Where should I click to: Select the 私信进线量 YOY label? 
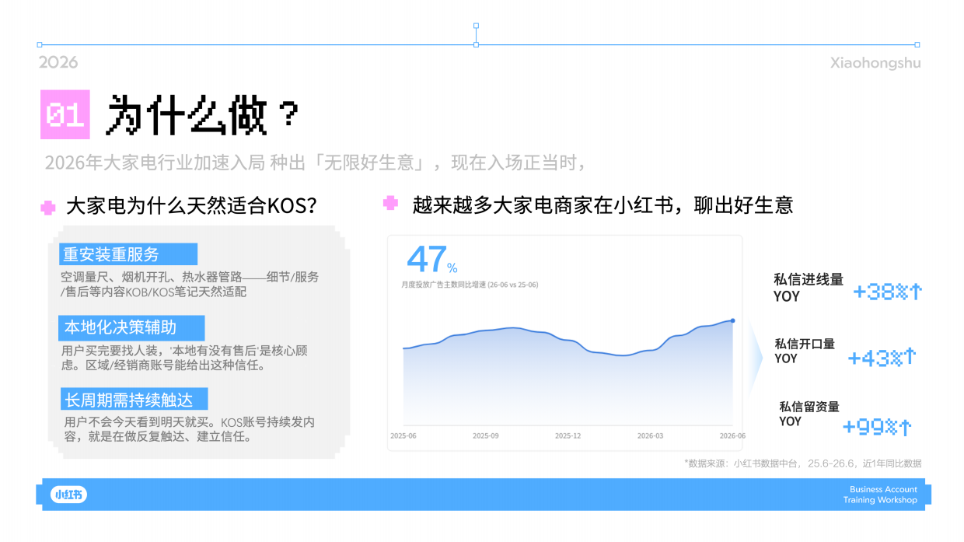click(809, 288)
